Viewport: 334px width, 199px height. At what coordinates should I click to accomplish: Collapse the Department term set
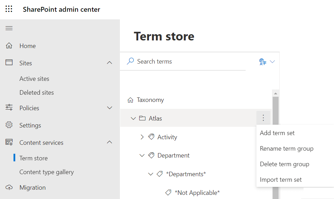(142, 155)
